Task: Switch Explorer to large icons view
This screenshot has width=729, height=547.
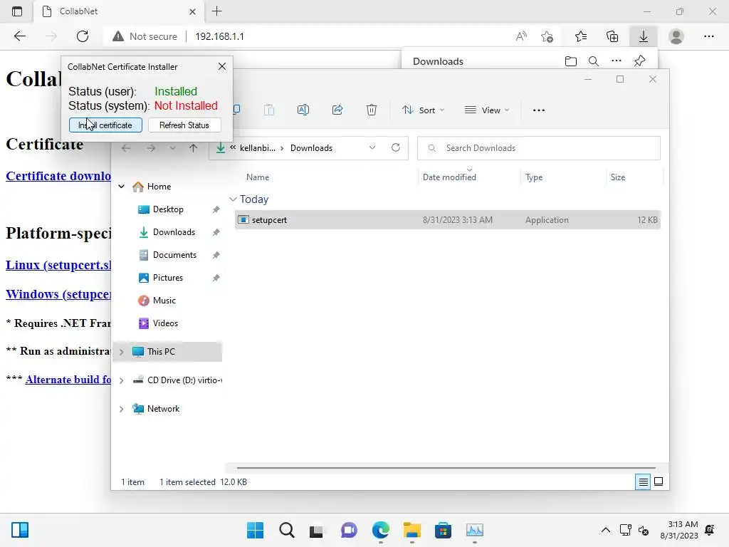Action: pyautogui.click(x=659, y=482)
